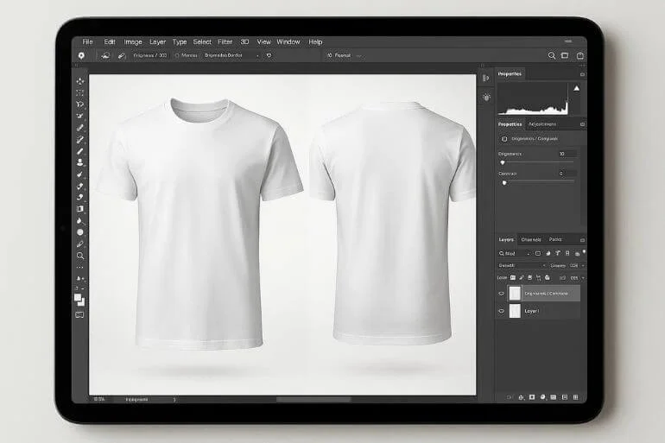The width and height of the screenshot is (665, 443).
Task: Open the Layers panel menu
Action: click(582, 240)
